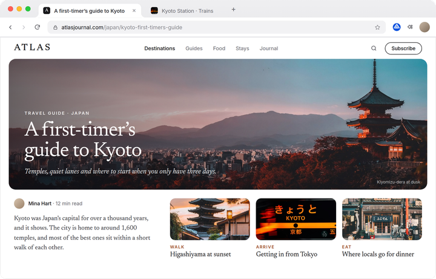Open the extensions icon in the browser toolbar
Viewport: 436px width, 279px height.
click(x=410, y=27)
